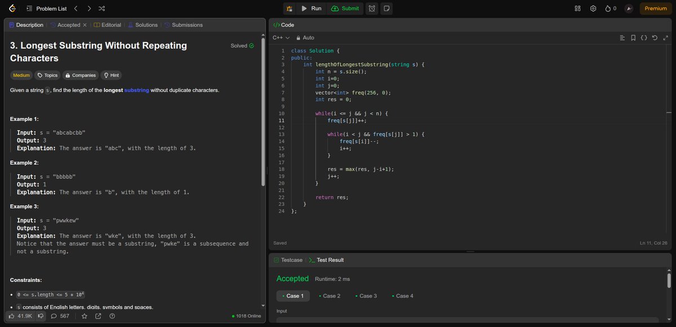Open the debugger icon next to Run

[x=290, y=8]
